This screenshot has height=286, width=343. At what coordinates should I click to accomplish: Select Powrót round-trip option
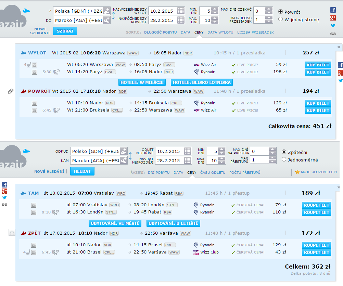coord(280,12)
